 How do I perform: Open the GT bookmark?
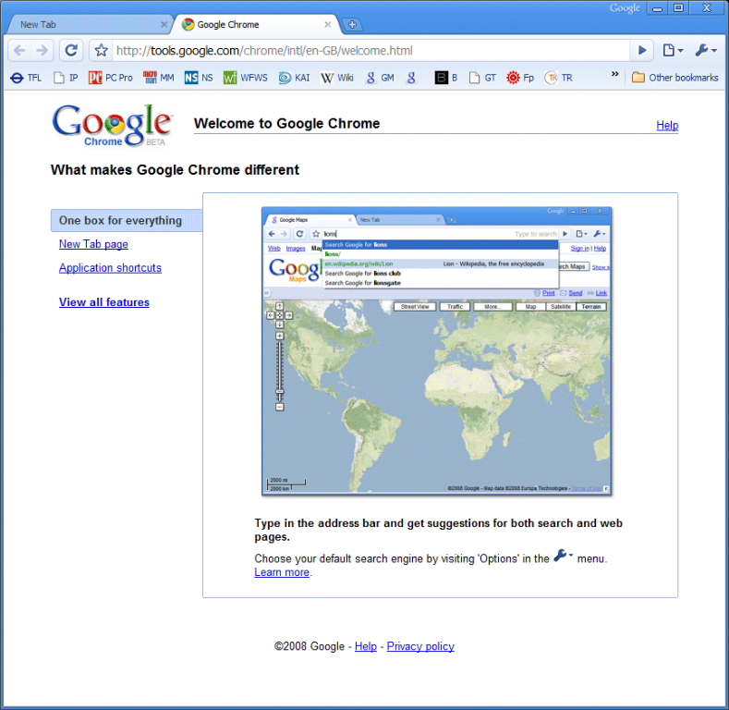click(x=482, y=78)
